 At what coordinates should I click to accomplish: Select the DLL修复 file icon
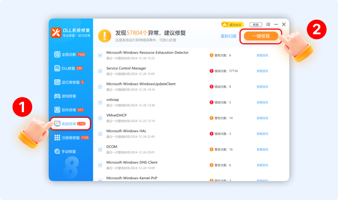pos(57,68)
